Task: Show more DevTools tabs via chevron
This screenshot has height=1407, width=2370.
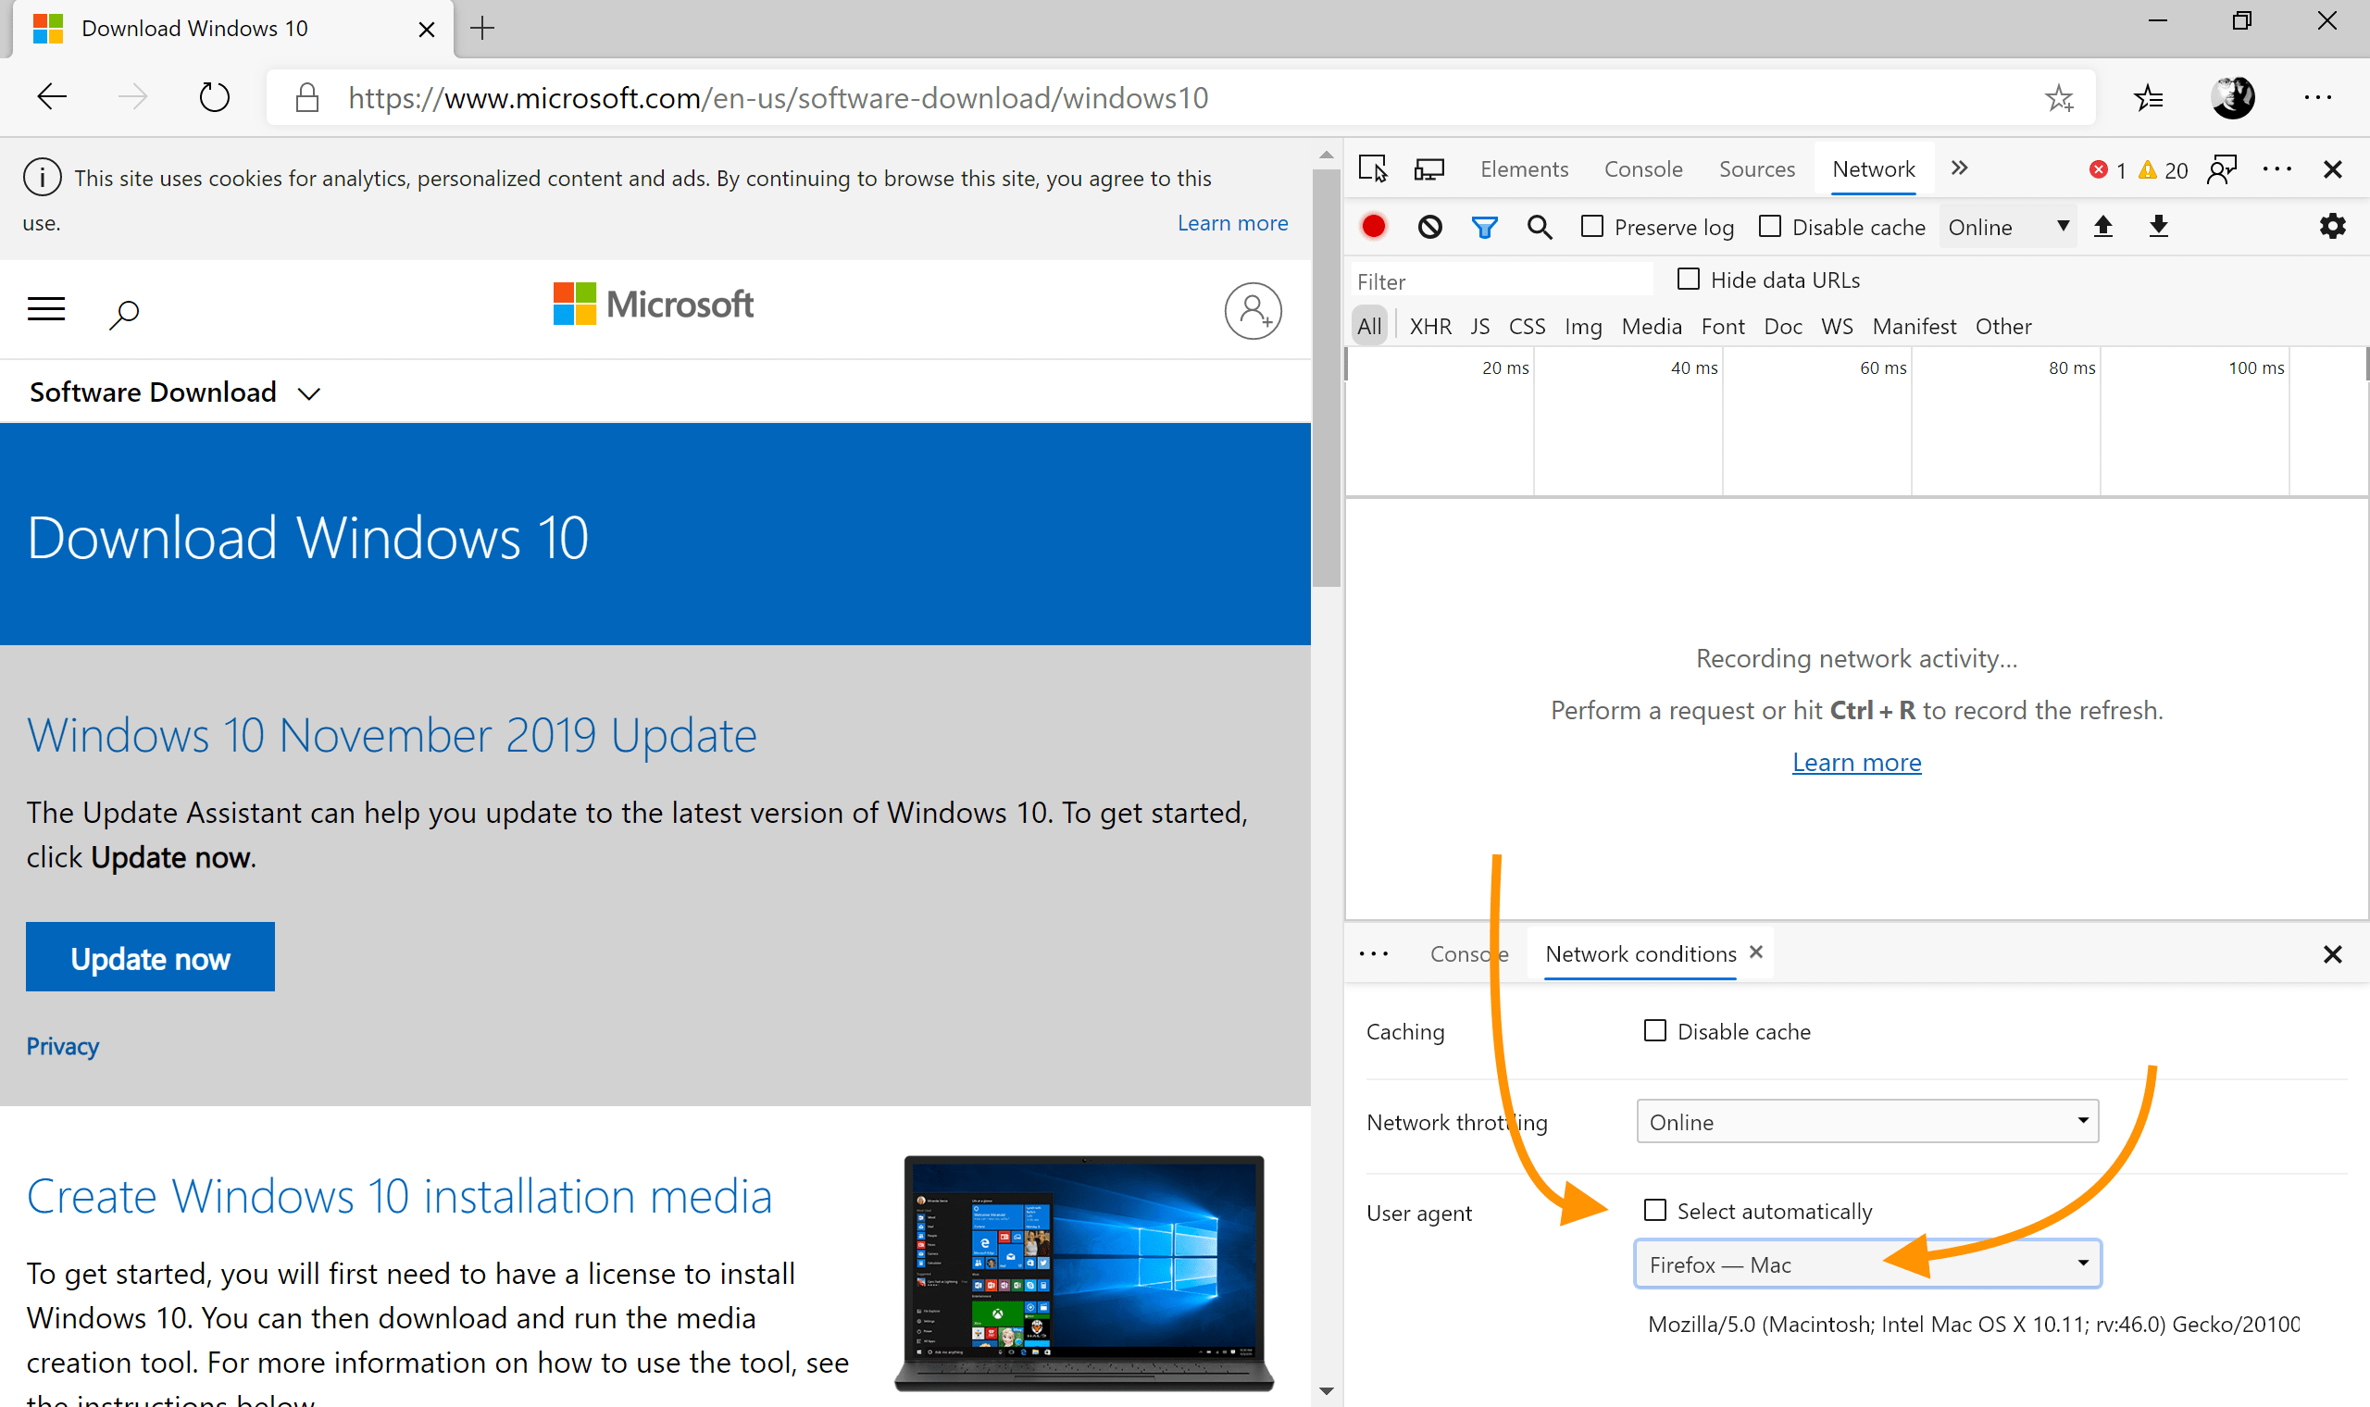Action: coord(1960,168)
